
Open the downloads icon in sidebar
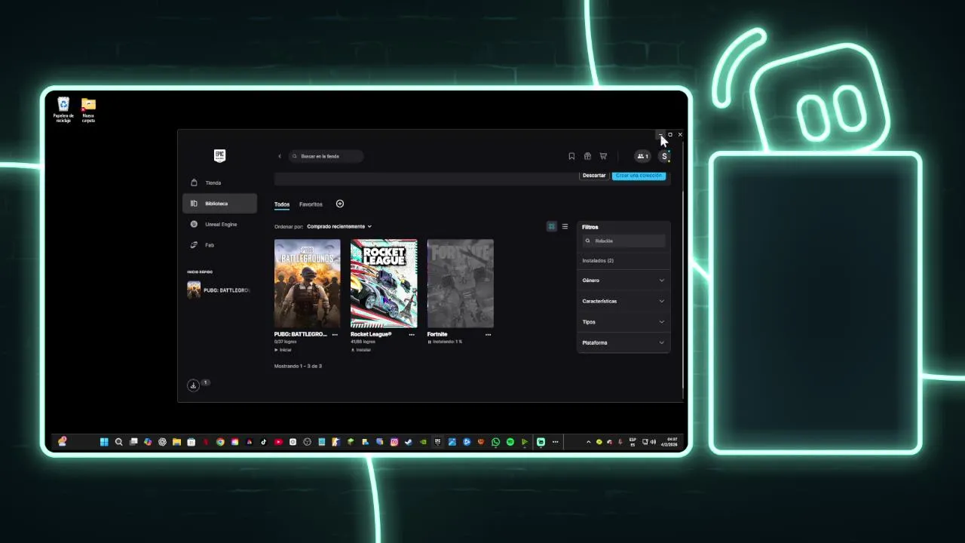(193, 385)
